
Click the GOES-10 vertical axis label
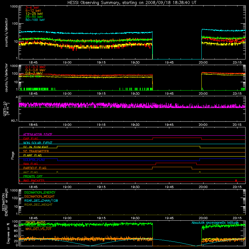tap(6, 109)
